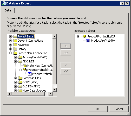131x116 pixels.
Task: Click the Make New Connection plug icon
Action: coord(25,66)
